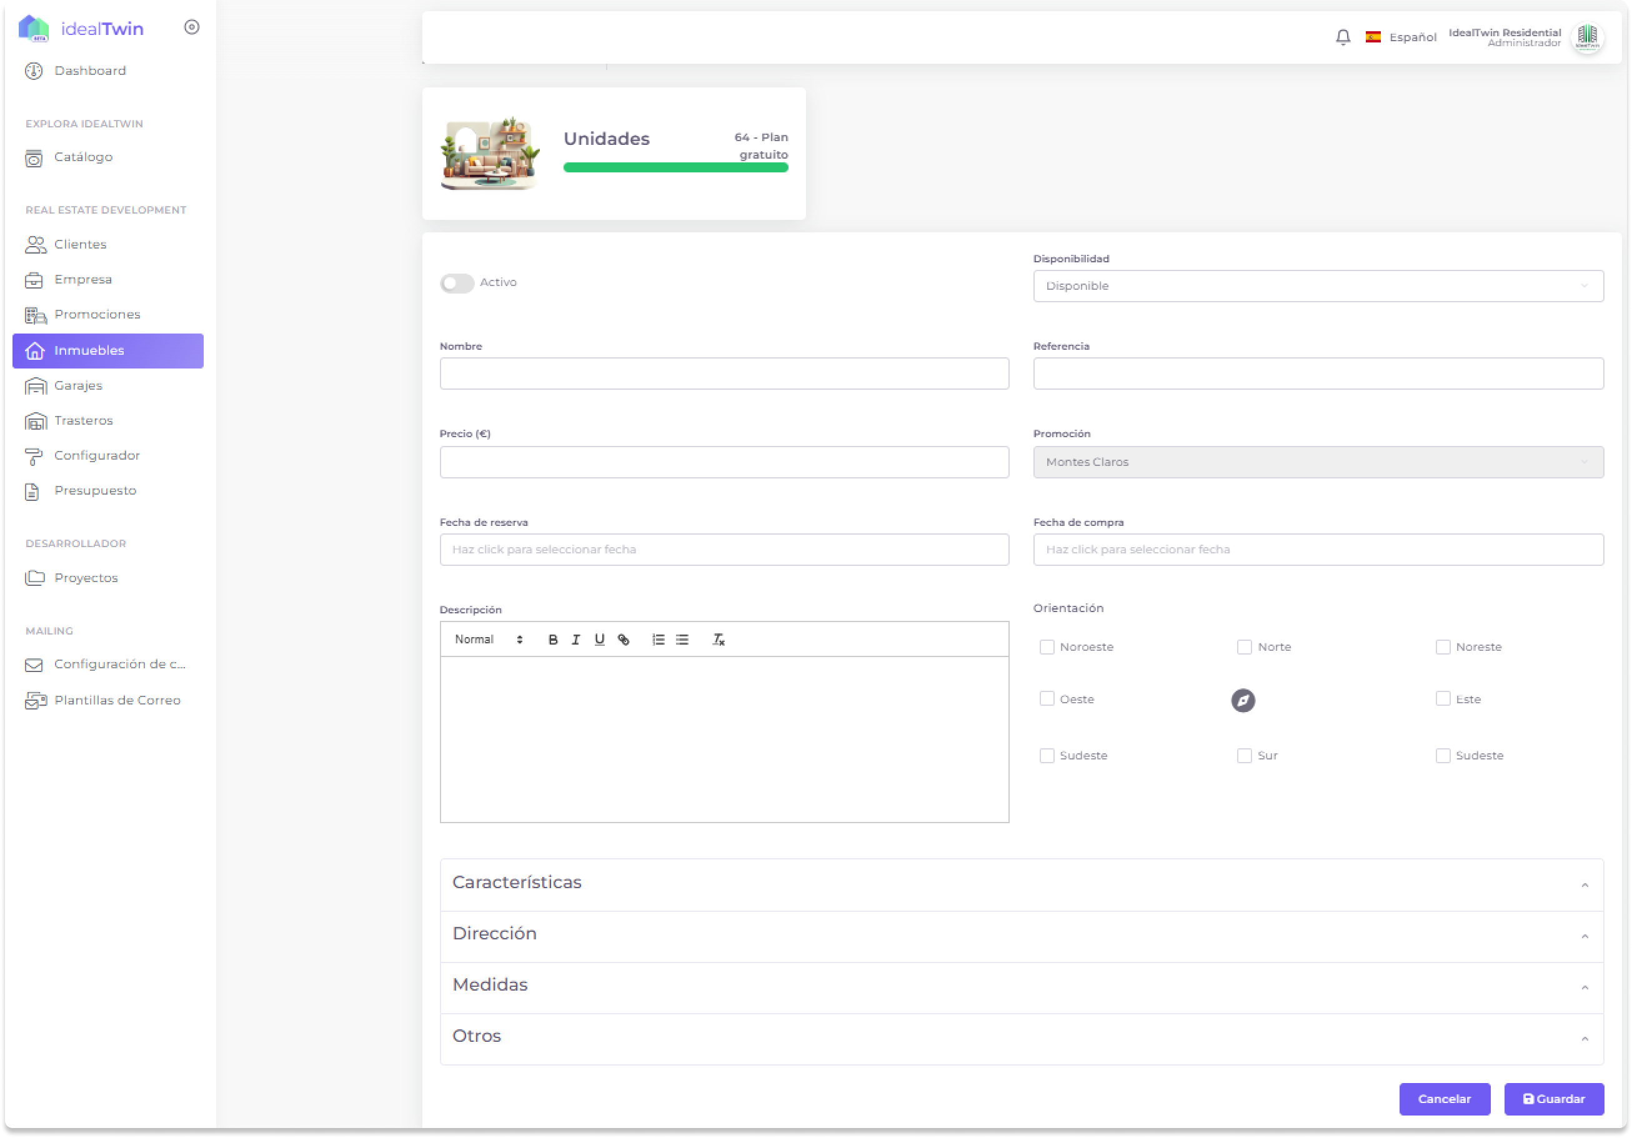Click the notification bell icon

coord(1342,37)
